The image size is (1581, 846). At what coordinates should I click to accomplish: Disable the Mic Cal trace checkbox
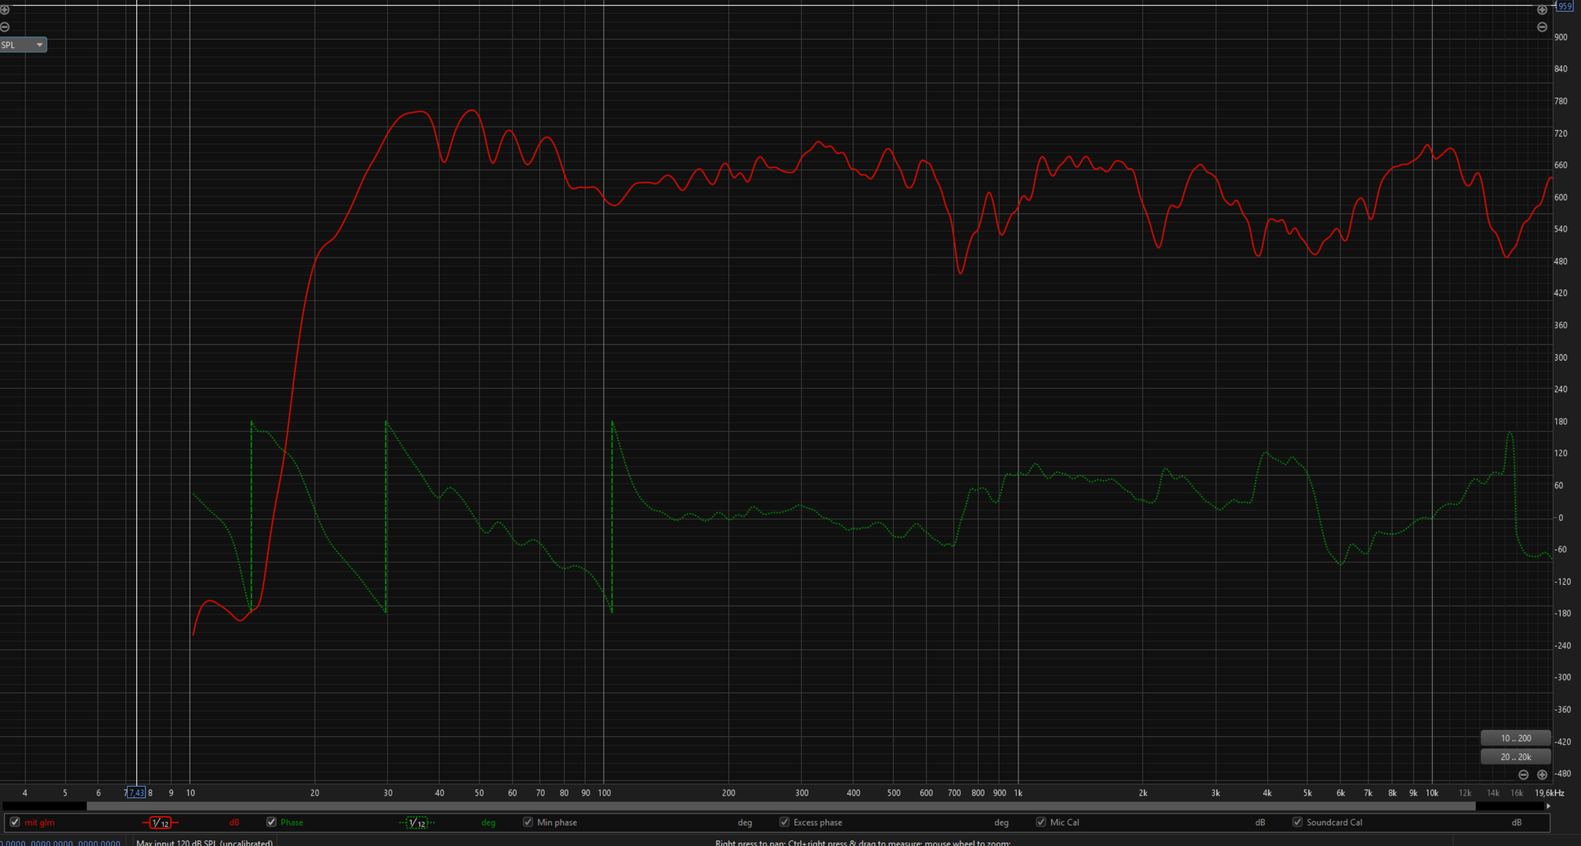coord(1041,822)
